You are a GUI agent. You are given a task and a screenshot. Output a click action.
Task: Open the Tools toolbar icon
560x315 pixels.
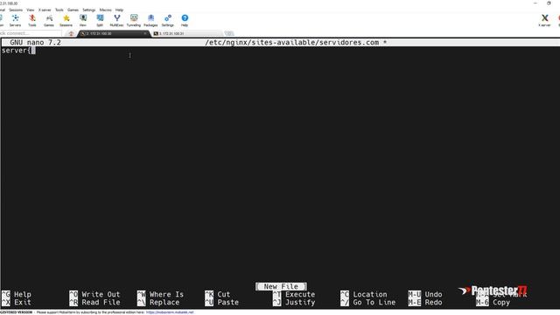(32, 20)
